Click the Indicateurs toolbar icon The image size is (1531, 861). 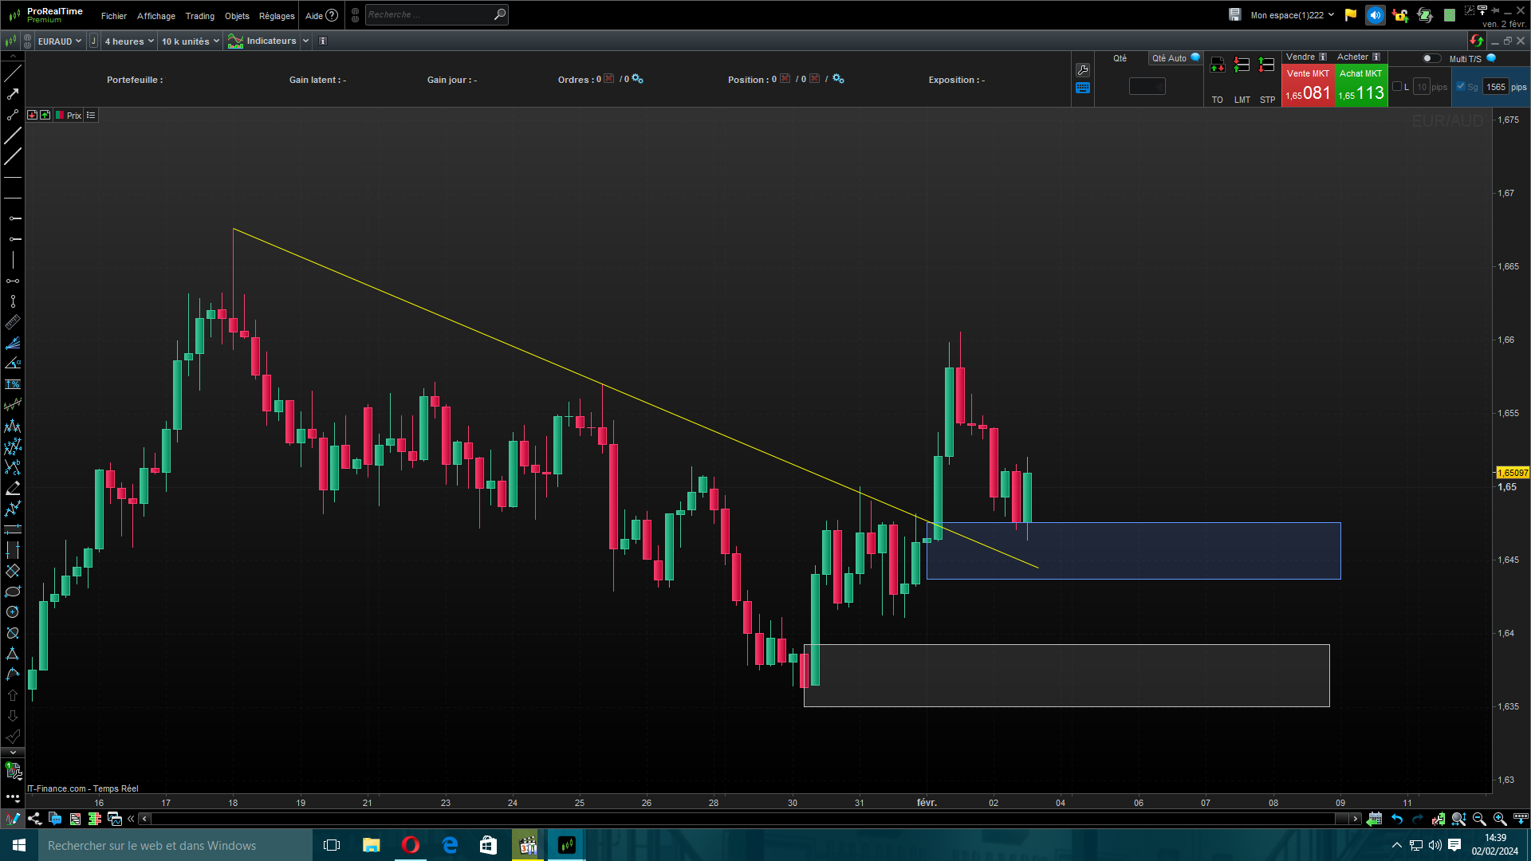[x=235, y=41]
